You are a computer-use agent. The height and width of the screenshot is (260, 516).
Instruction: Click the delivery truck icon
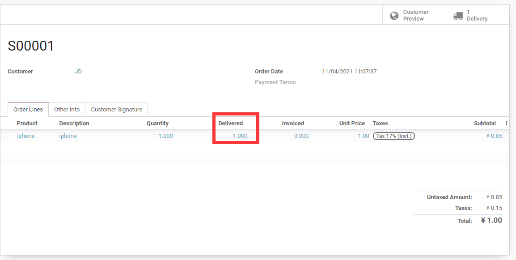[x=458, y=16]
